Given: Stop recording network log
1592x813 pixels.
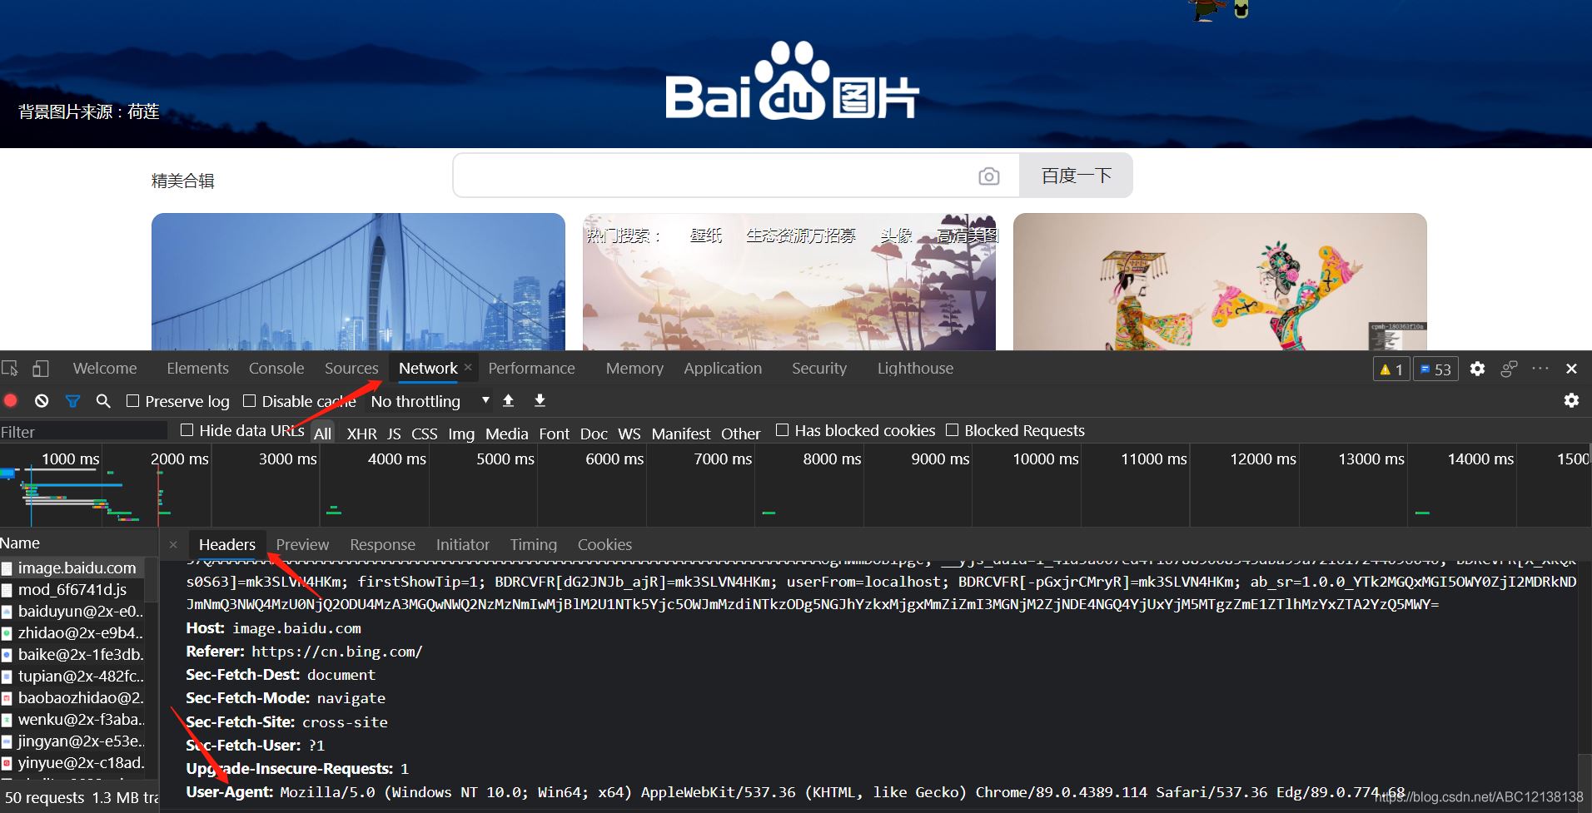Looking at the screenshot, I should coord(11,400).
